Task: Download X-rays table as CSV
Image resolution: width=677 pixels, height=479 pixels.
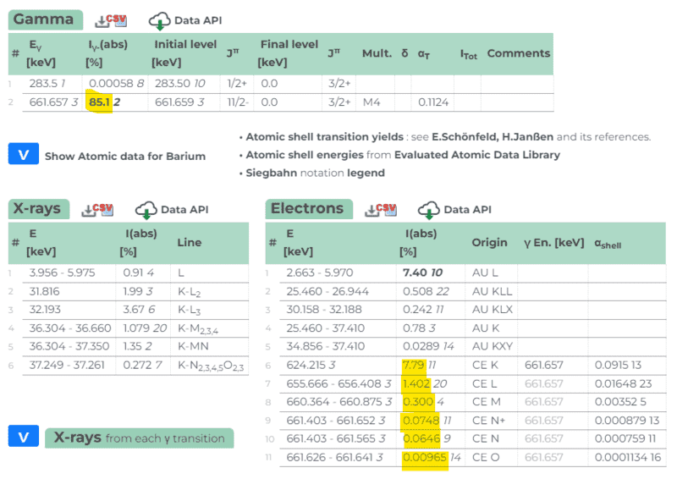Action: pos(97,210)
